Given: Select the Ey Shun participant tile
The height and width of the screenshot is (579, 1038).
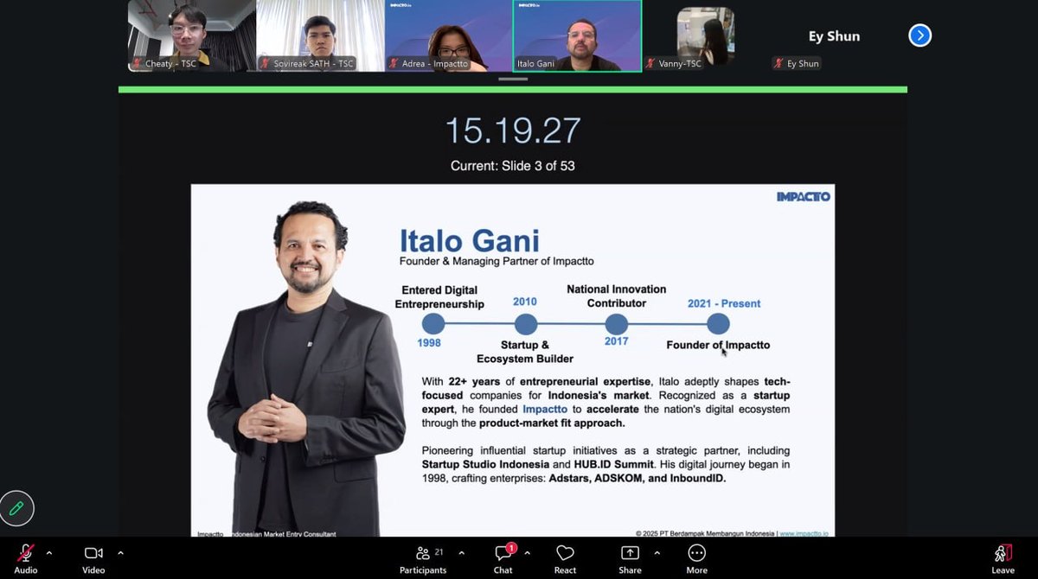Looking at the screenshot, I should pyautogui.click(x=834, y=35).
